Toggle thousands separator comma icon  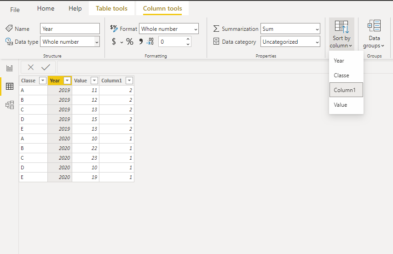[x=141, y=41]
